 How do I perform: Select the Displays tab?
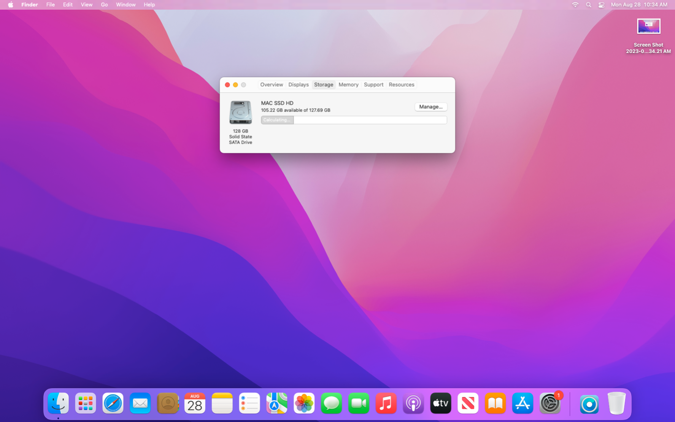click(299, 85)
